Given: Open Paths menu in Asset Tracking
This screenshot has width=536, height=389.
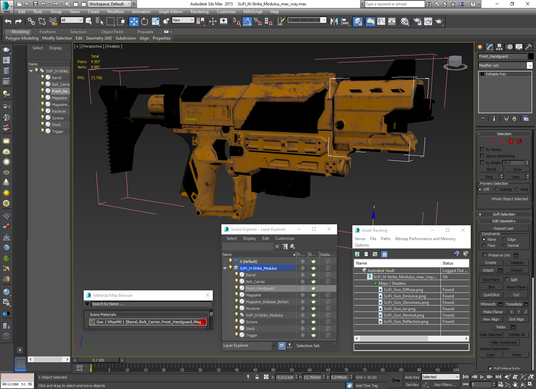Looking at the screenshot, I should tap(386, 239).
